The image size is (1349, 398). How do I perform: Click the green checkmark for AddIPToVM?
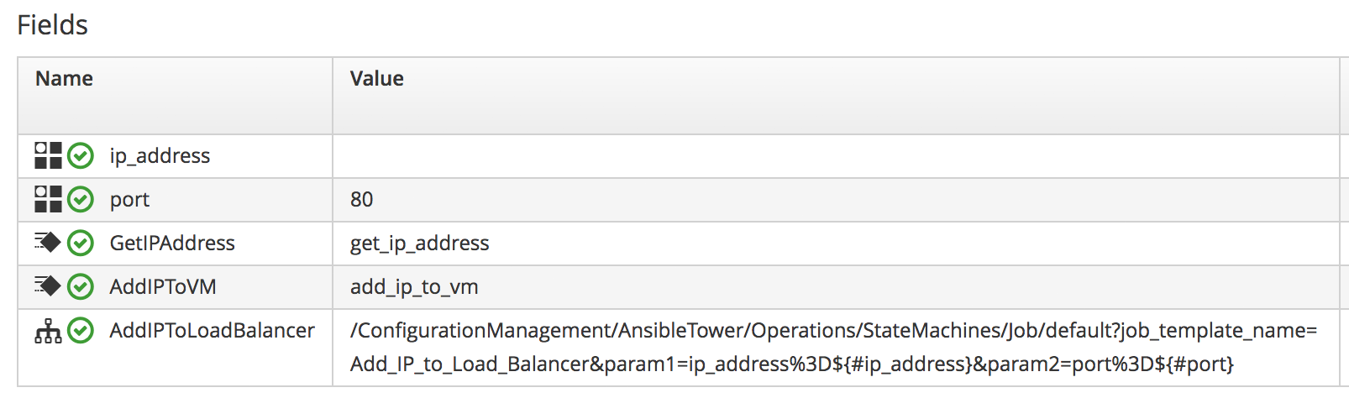[81, 286]
